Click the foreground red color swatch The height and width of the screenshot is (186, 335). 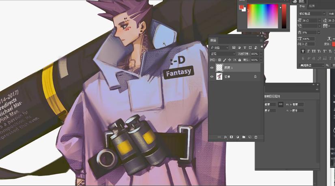(x=241, y=7)
